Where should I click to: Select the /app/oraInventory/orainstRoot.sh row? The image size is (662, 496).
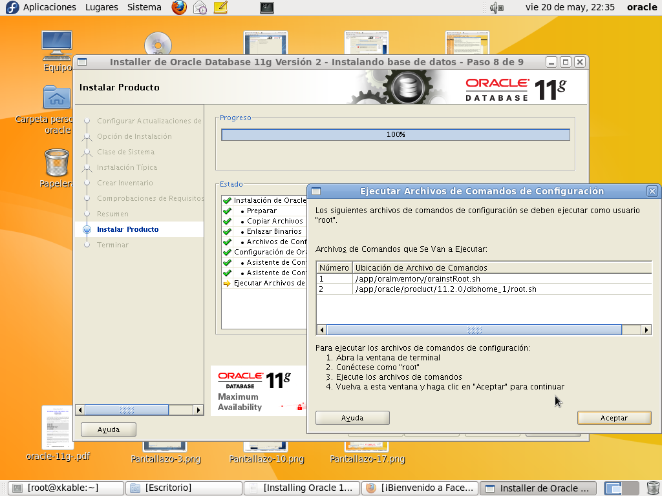pyautogui.click(x=484, y=279)
